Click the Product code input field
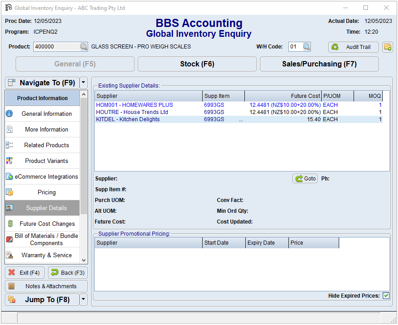The height and width of the screenshot is (325, 398). (57, 47)
